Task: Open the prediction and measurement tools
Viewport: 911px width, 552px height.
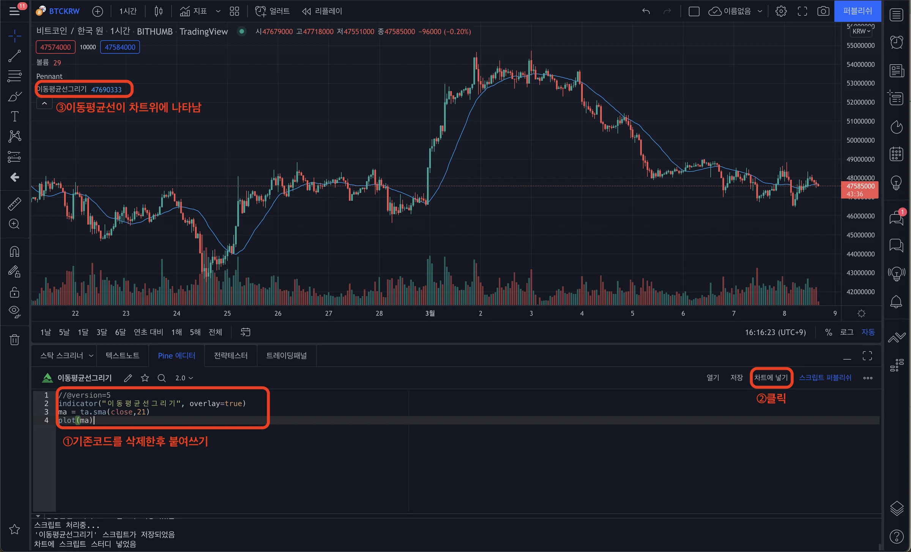Action: [x=14, y=156]
